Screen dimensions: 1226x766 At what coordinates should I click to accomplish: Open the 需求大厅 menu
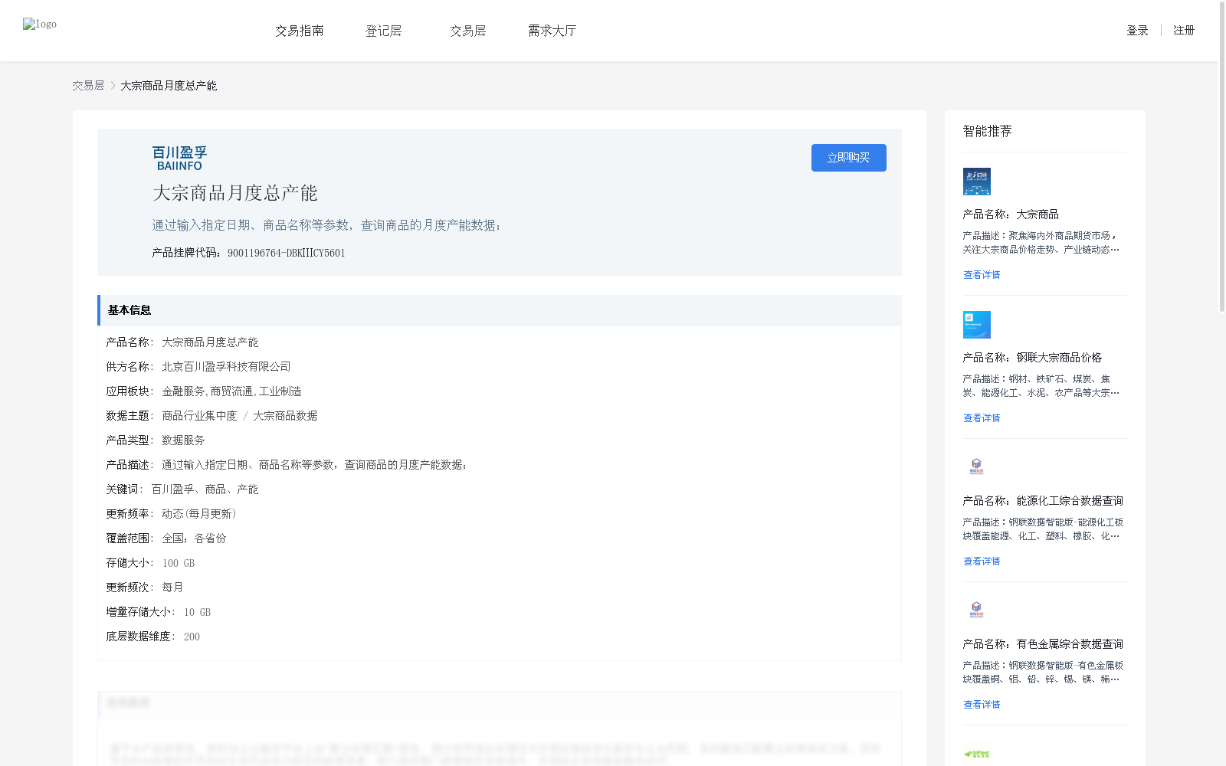[552, 31]
